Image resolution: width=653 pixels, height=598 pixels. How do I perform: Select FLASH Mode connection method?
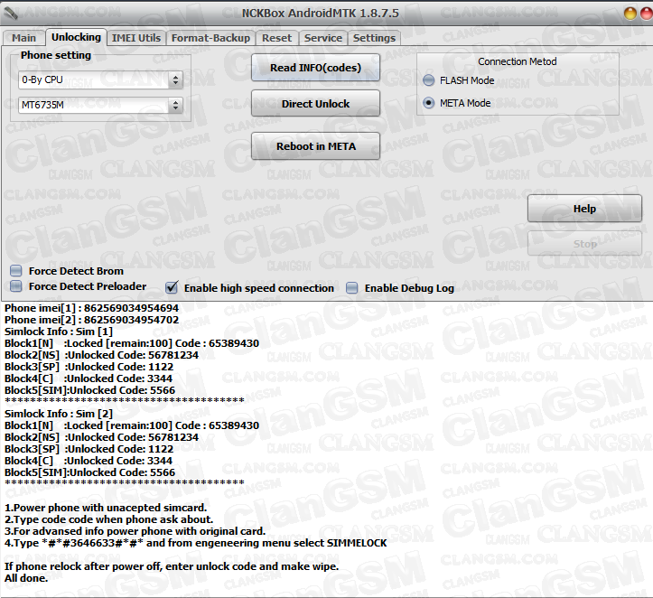[x=428, y=80]
